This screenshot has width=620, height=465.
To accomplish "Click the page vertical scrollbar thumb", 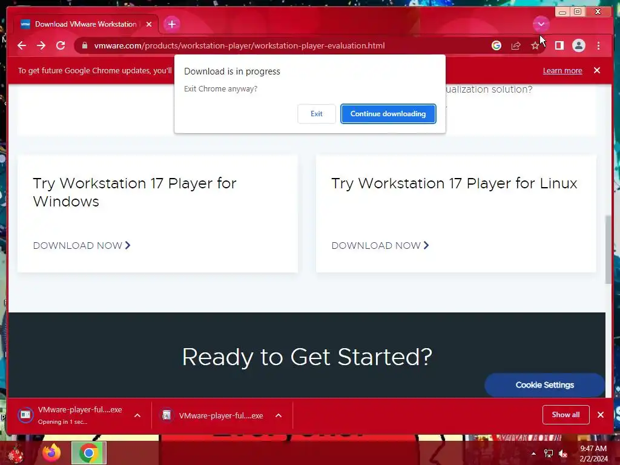I will click(608, 249).
